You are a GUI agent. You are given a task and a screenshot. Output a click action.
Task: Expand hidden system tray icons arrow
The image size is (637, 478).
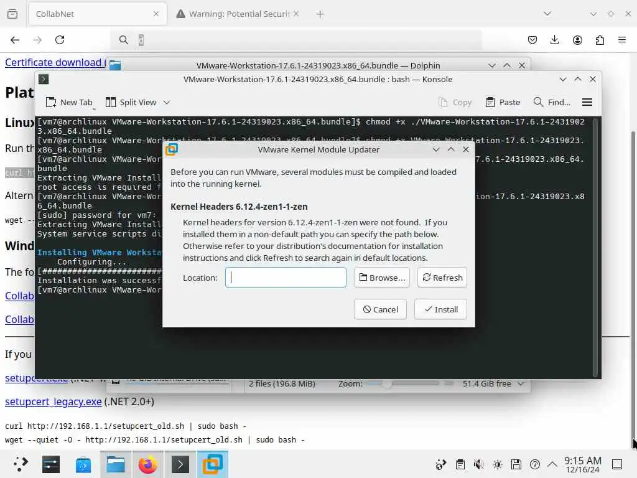click(552, 464)
